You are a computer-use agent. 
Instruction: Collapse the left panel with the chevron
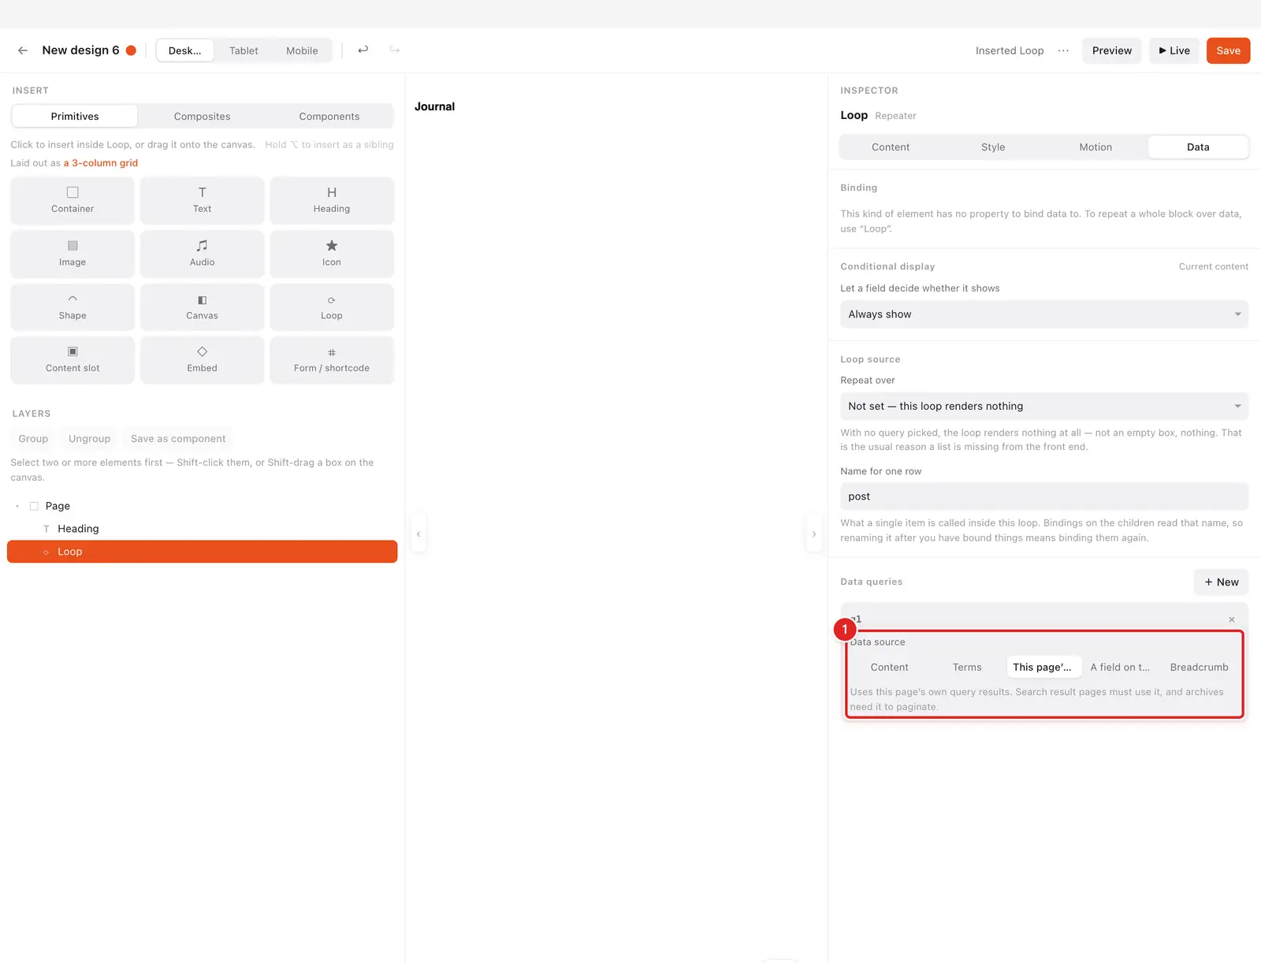418,534
